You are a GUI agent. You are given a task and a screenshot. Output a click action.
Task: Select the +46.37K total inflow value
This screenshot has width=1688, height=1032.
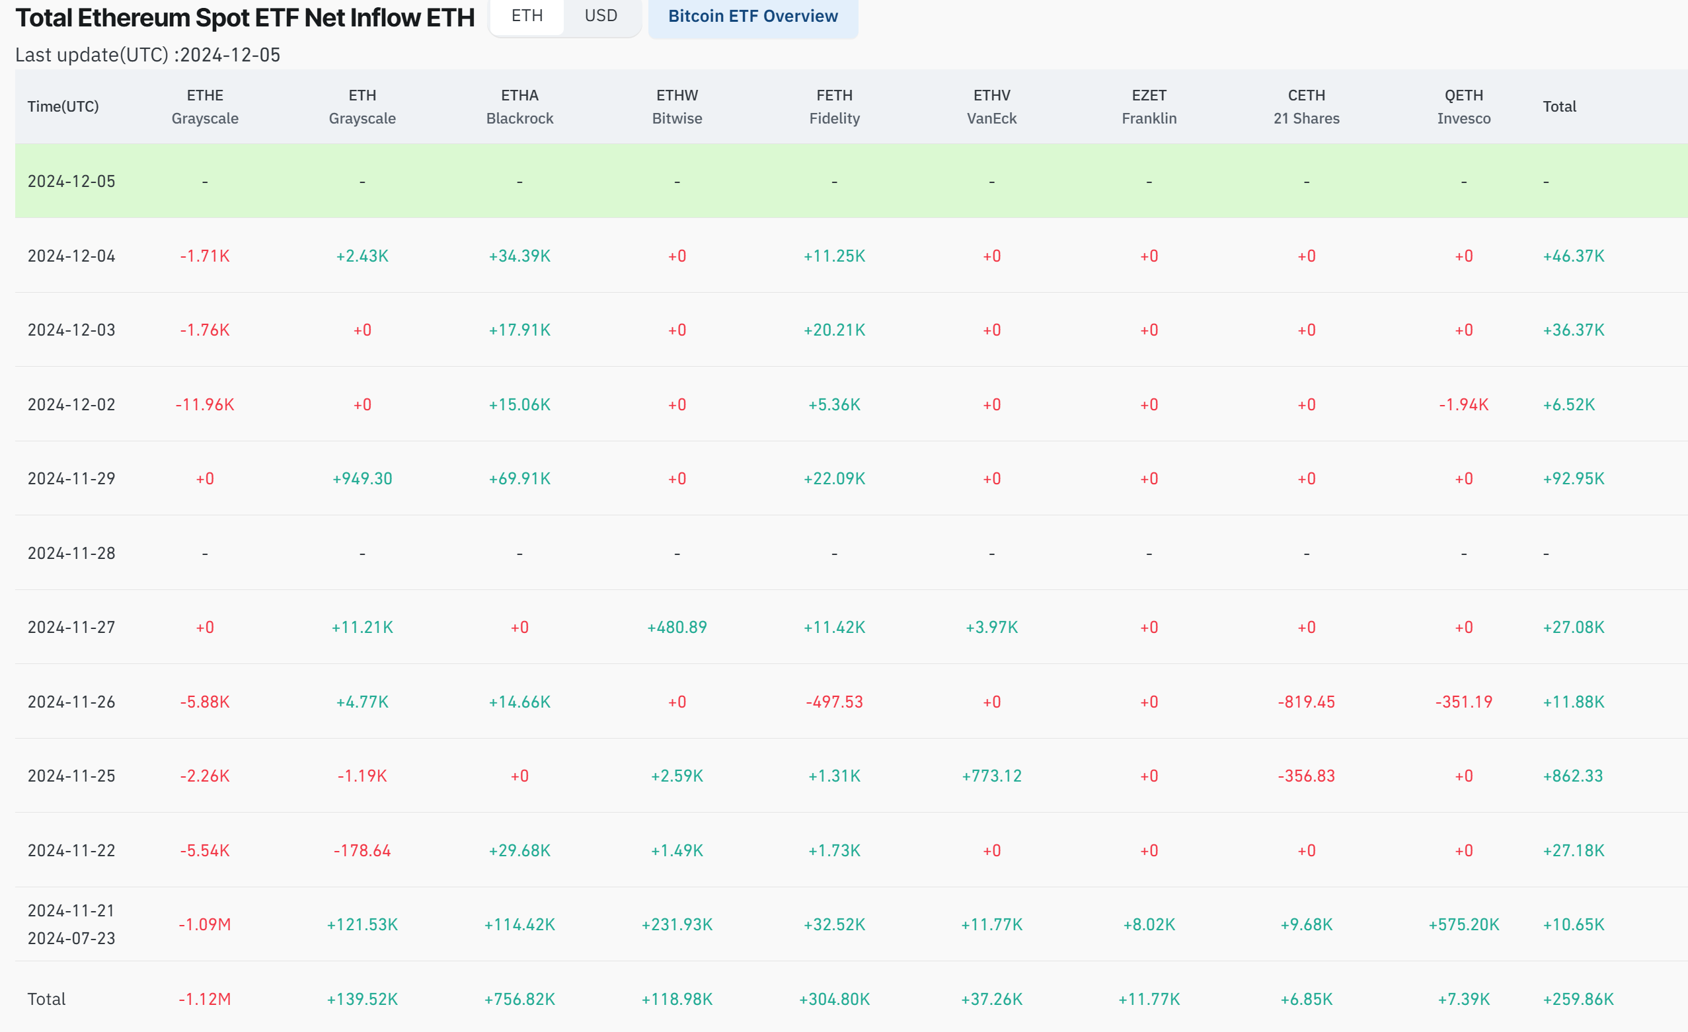pos(1572,255)
